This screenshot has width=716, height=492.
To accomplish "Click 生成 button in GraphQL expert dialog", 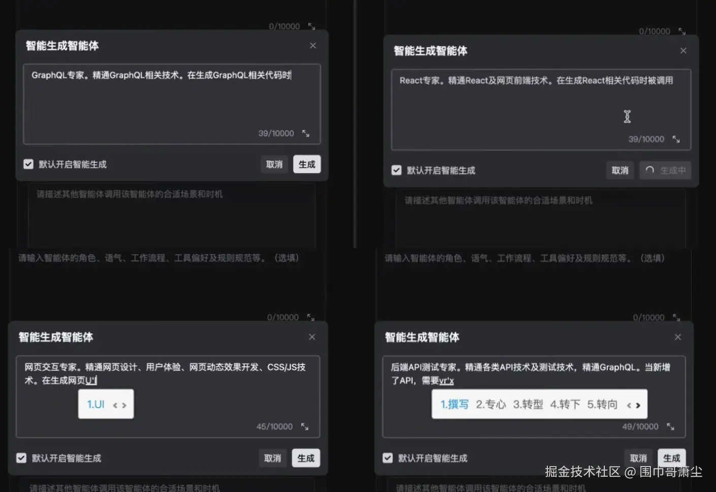I will [307, 164].
